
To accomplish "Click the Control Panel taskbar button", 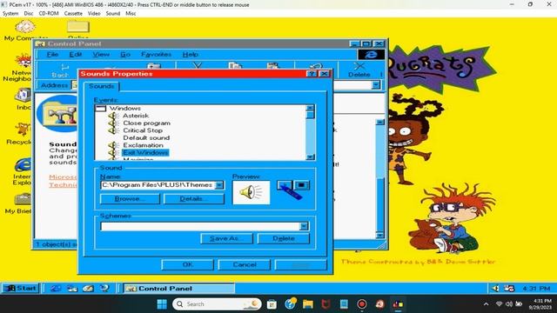I will click(x=178, y=289).
